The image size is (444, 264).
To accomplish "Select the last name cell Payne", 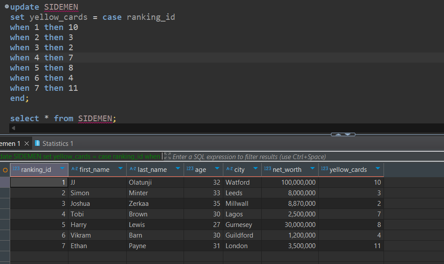I will click(155, 246).
